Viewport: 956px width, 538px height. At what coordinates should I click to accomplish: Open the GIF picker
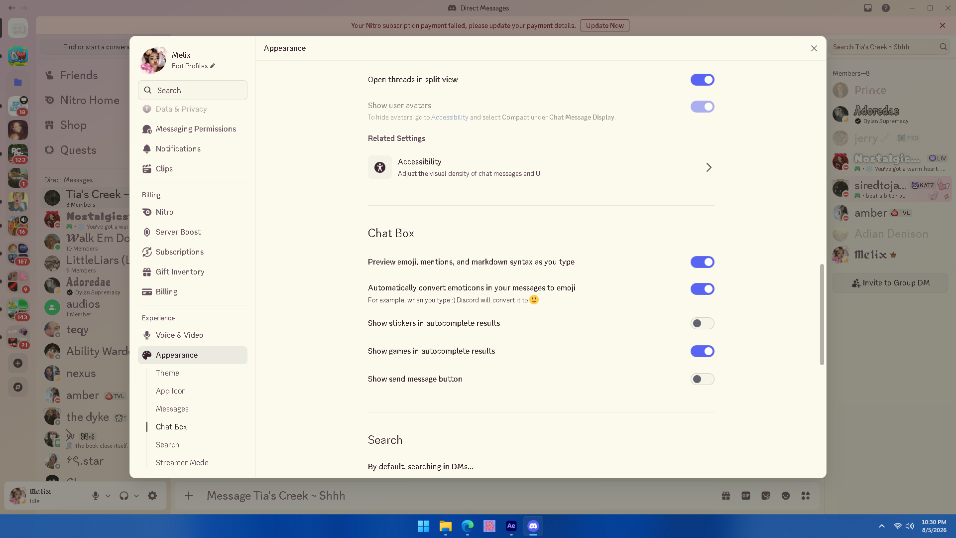[746, 496]
